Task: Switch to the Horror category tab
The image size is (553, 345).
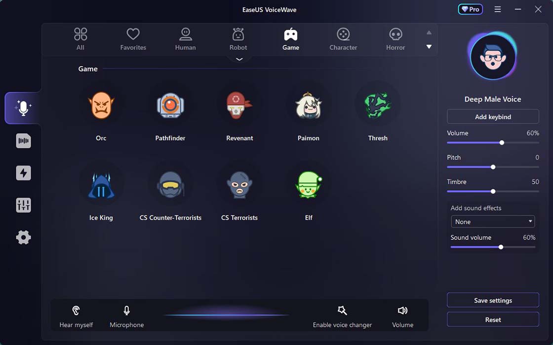Action: (x=395, y=38)
